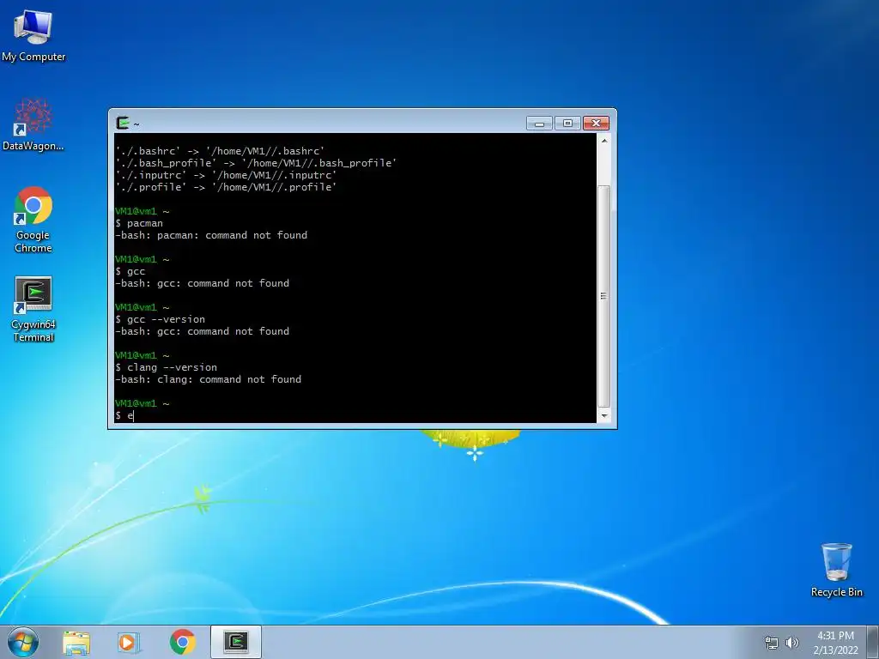Image resolution: width=879 pixels, height=659 pixels.
Task: Click the terminal vertical scrollbar thumb
Action: [x=603, y=296]
